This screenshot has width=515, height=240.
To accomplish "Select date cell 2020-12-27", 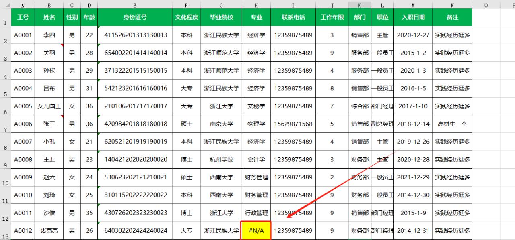I will 413,35.
